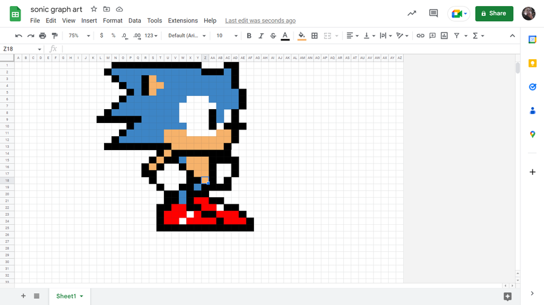Open Maps side panel
544x305 pixels.
coord(532,134)
